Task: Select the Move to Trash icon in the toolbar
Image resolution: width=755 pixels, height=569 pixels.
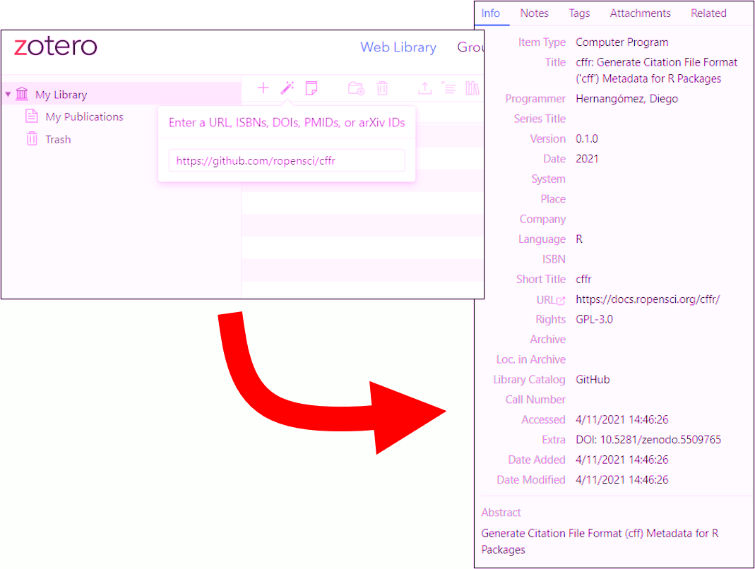Action: tap(383, 88)
